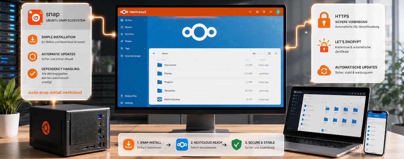
Task: Open the filter dropdown in the file toolbar
Action: [x=254, y=54]
